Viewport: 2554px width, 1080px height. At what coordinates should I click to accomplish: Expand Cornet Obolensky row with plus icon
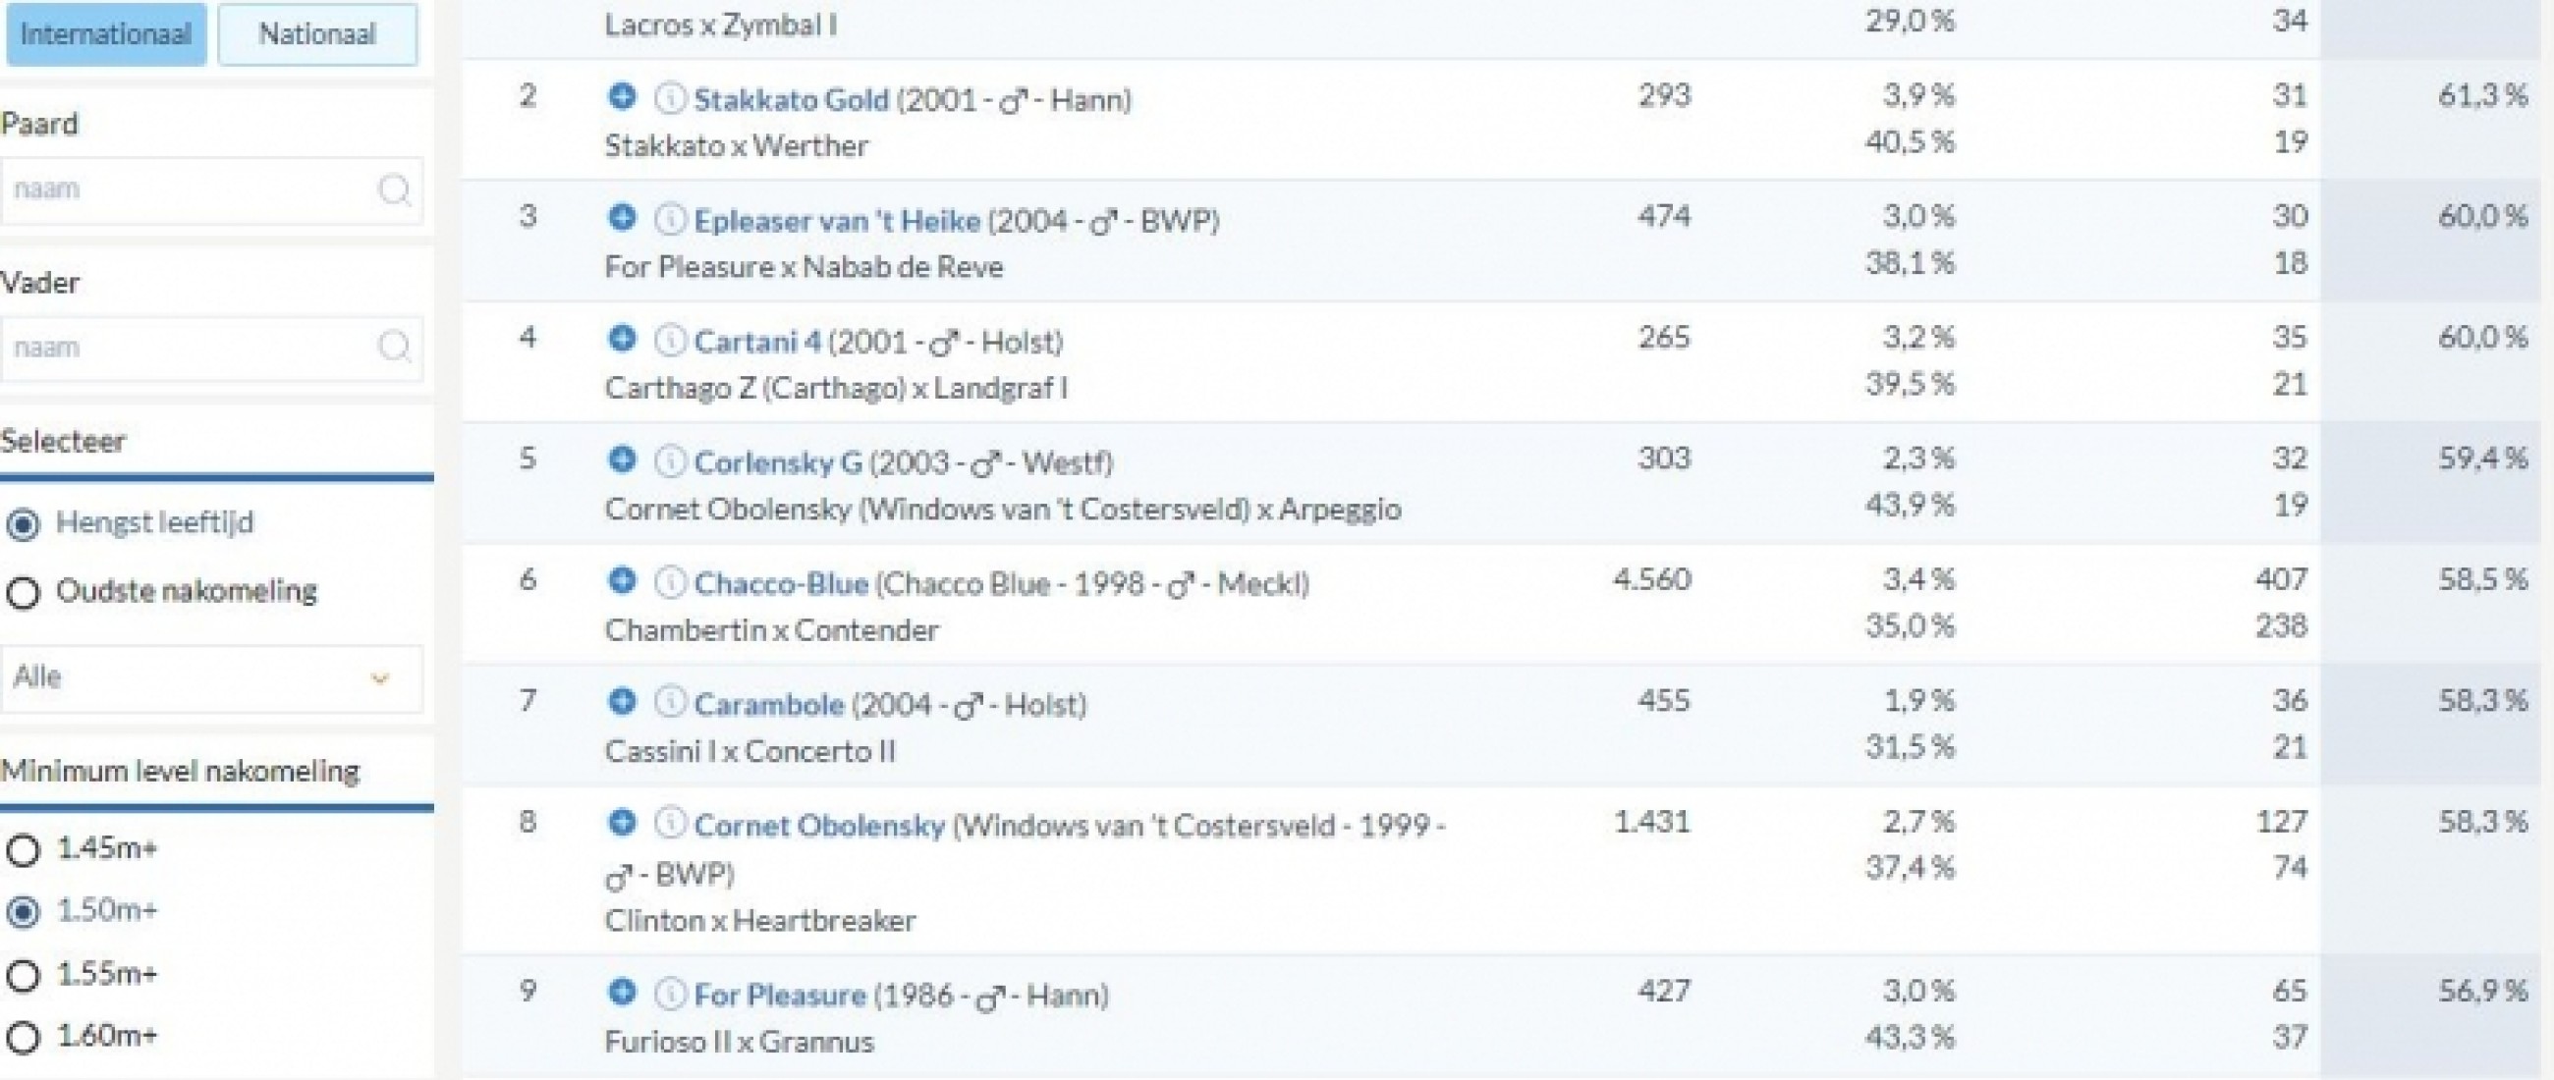622,823
